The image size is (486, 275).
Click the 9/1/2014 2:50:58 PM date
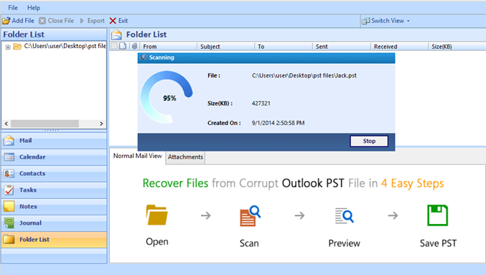pos(278,123)
